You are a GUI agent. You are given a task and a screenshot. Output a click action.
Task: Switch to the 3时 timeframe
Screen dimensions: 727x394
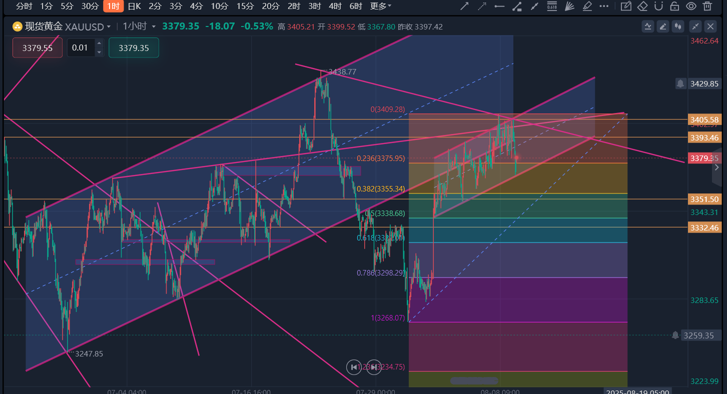click(314, 6)
